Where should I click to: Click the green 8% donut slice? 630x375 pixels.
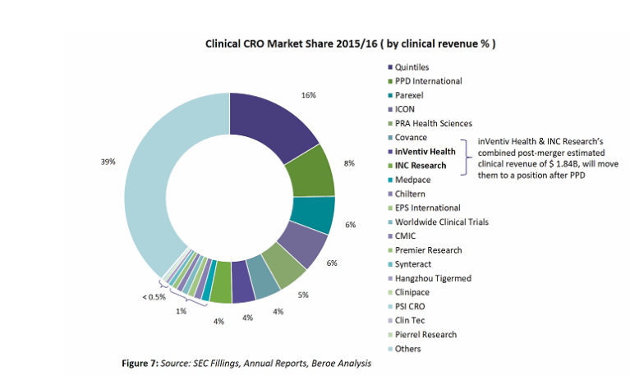314,172
